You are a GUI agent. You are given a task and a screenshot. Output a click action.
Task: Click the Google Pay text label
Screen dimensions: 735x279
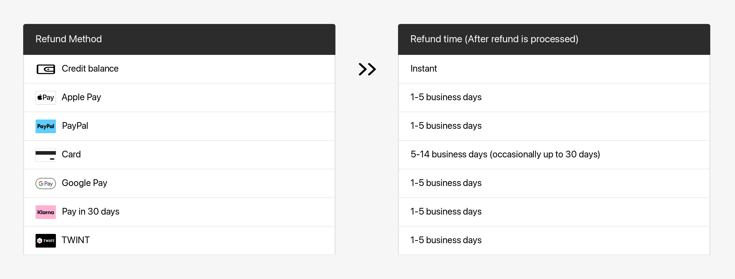[84, 183]
